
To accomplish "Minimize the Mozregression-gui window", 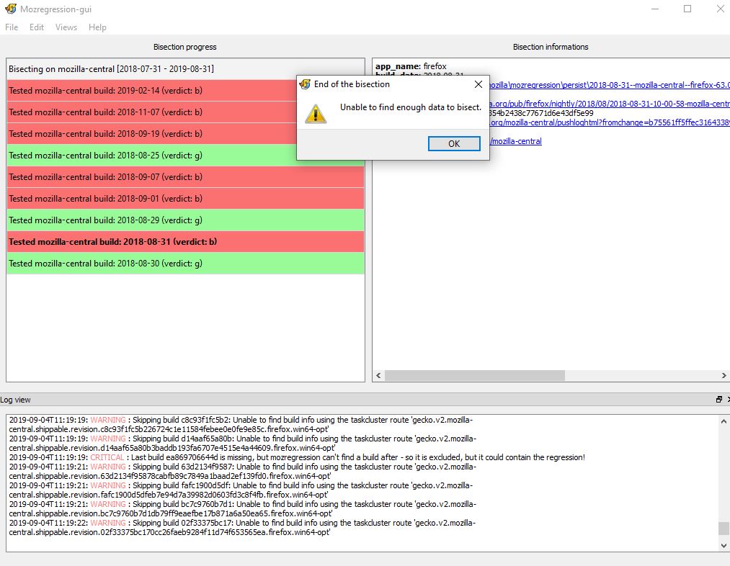I will click(655, 9).
